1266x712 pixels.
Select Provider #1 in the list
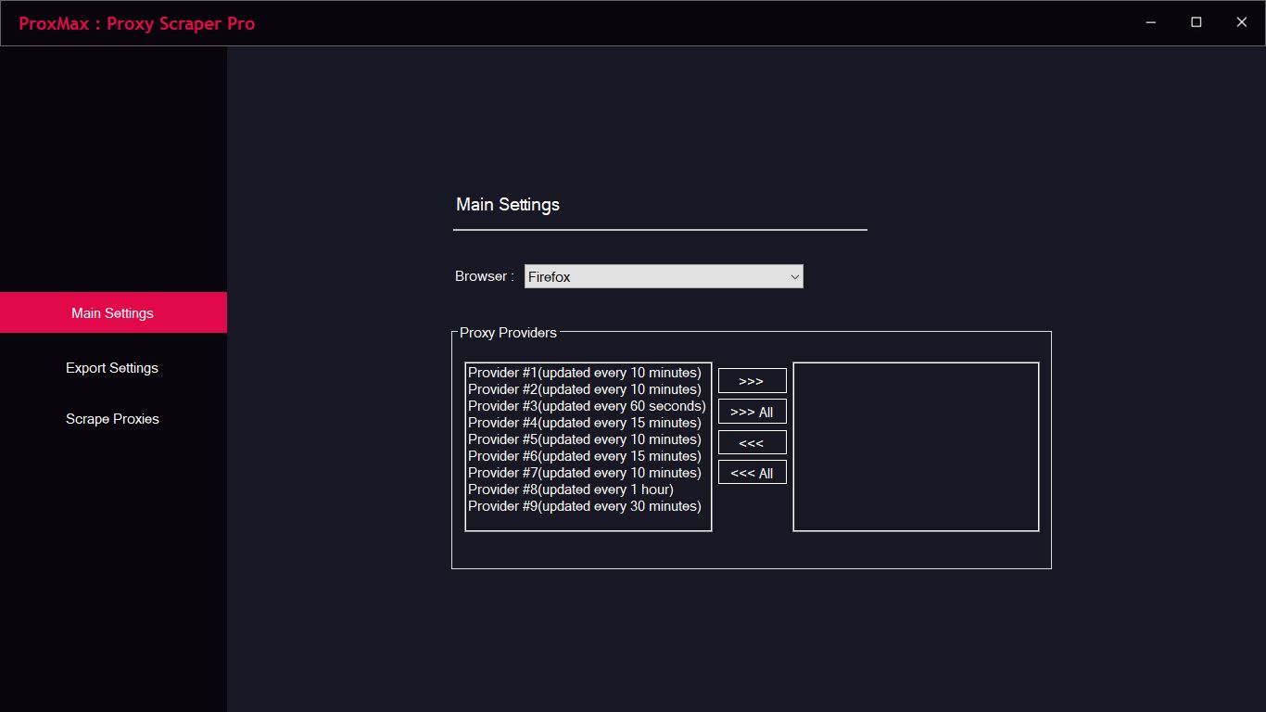coord(584,373)
